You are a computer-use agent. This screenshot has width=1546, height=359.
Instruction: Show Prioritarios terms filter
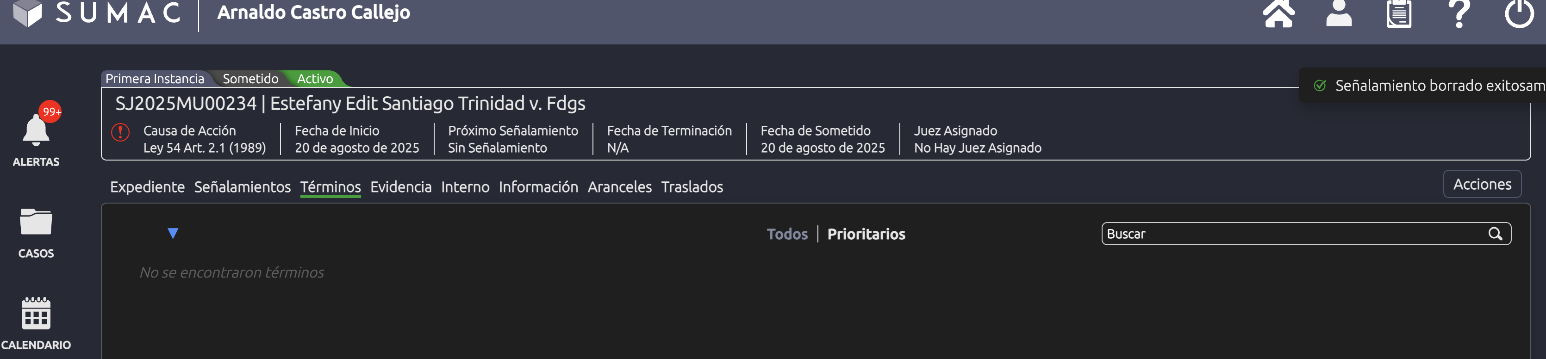tap(866, 234)
